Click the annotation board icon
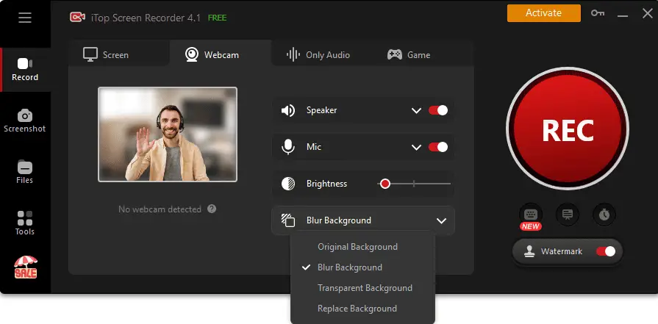 pos(568,215)
